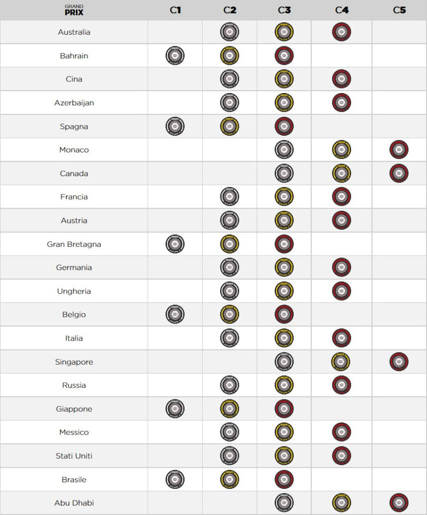This screenshot has width=427, height=515.
Task: Click the yellow tyre icon for Italia
Action: pyautogui.click(x=284, y=338)
